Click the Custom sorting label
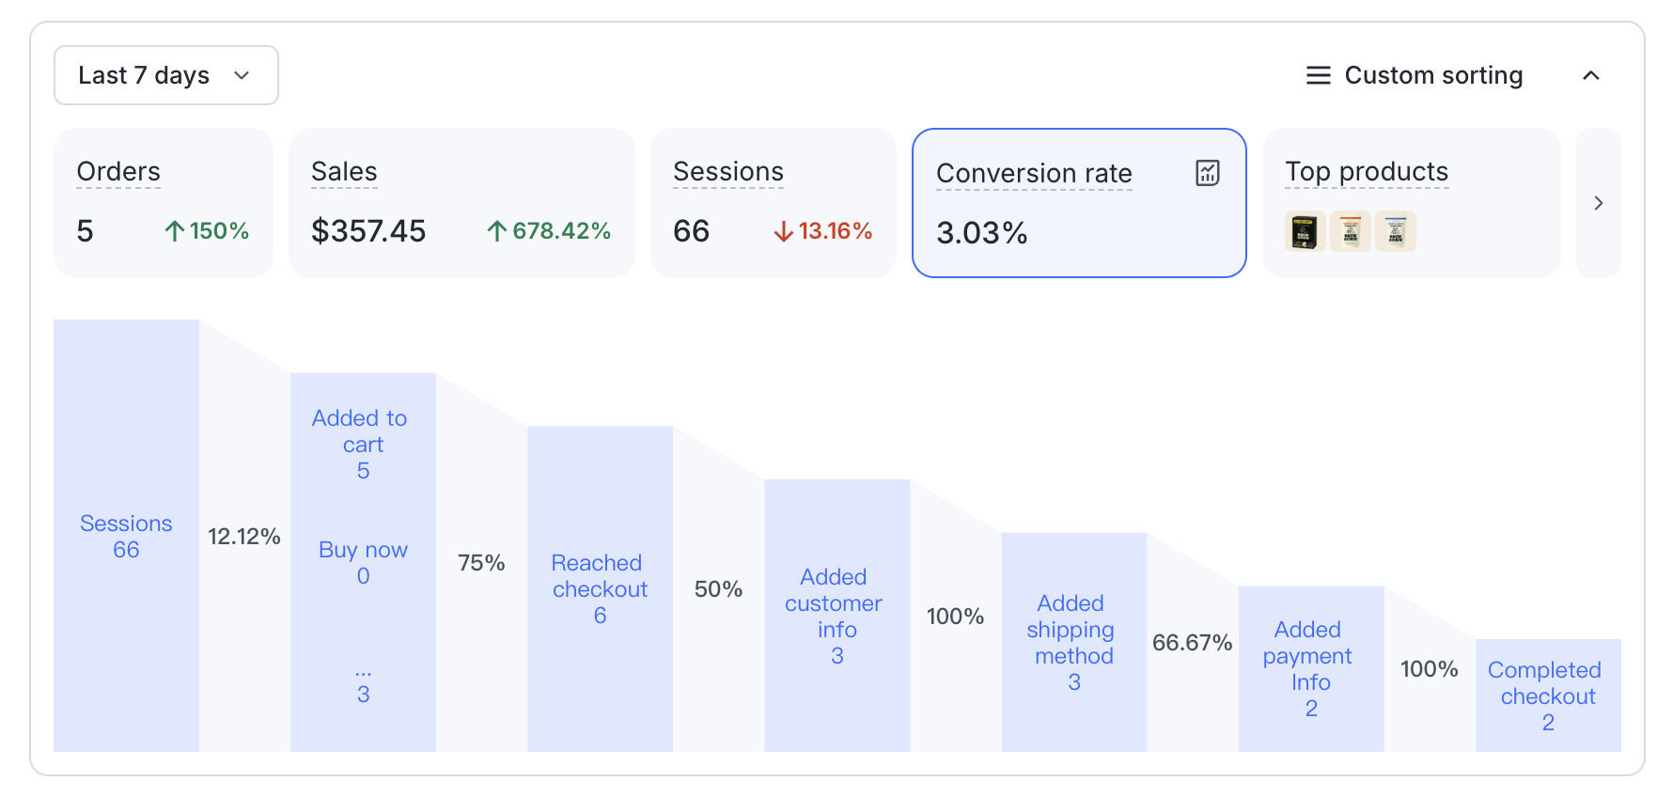 coord(1433,75)
